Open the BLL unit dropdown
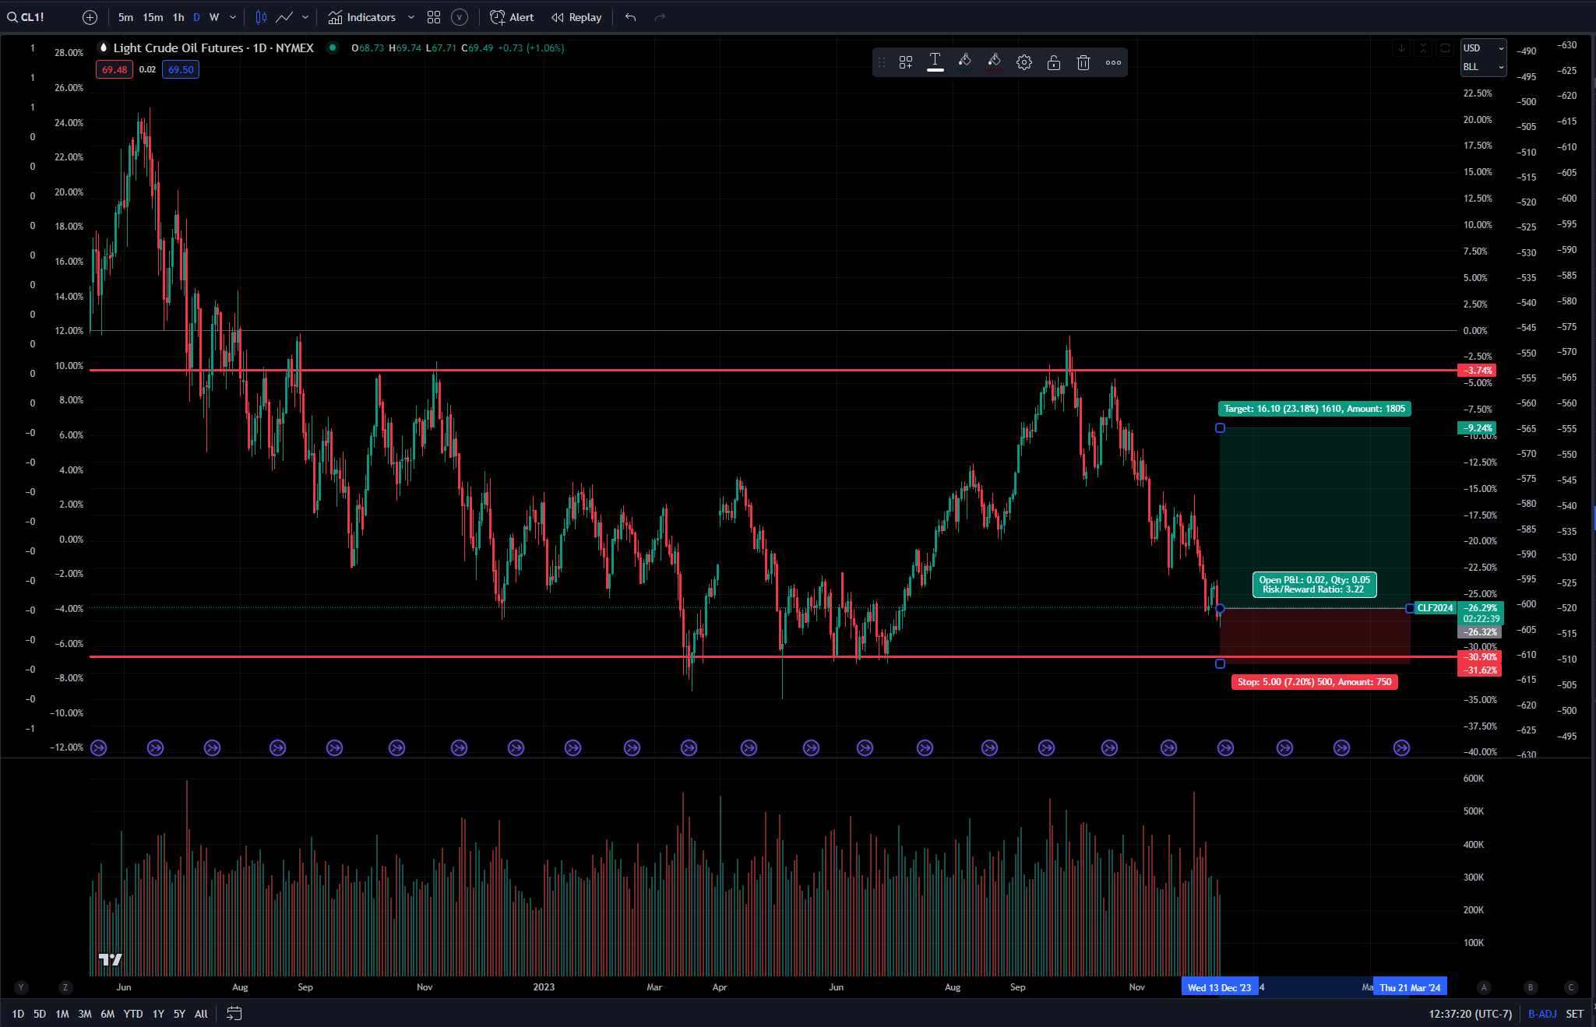This screenshot has height=1027, width=1596. click(x=1481, y=67)
